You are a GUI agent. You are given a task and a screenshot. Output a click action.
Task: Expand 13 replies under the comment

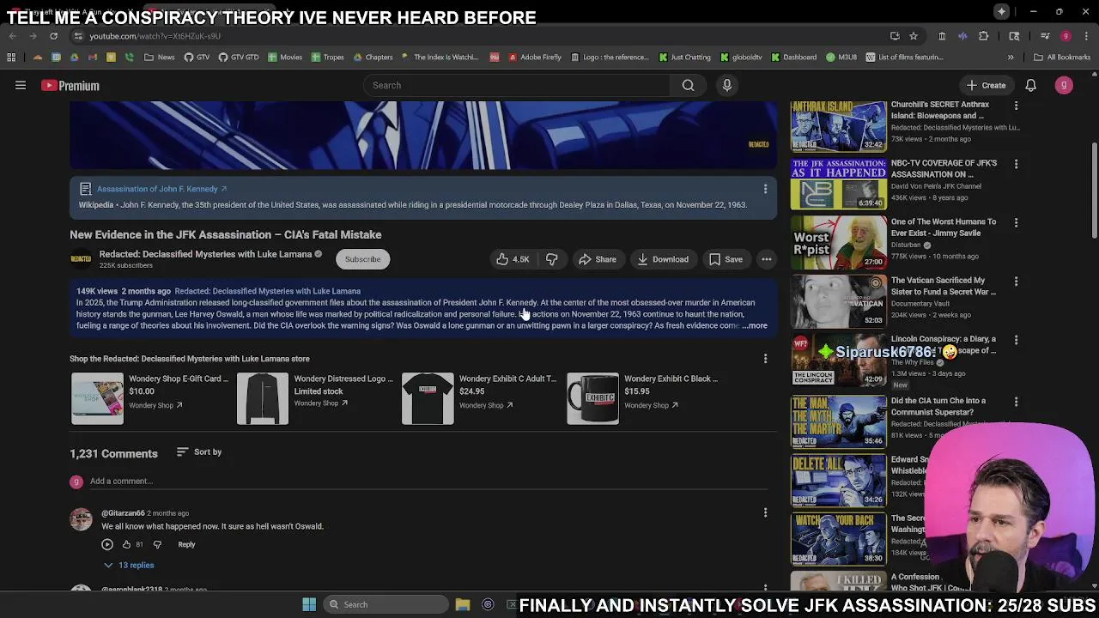coord(129,566)
